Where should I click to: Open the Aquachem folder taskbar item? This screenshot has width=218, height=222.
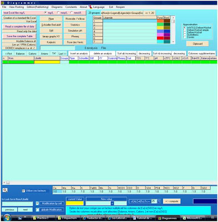68,218
